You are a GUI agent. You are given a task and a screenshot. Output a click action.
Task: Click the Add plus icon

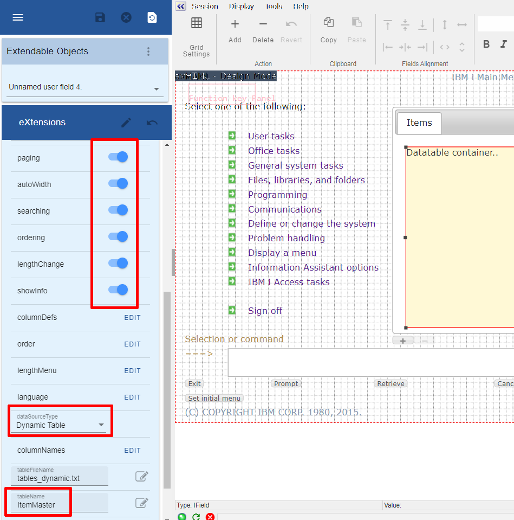235,24
